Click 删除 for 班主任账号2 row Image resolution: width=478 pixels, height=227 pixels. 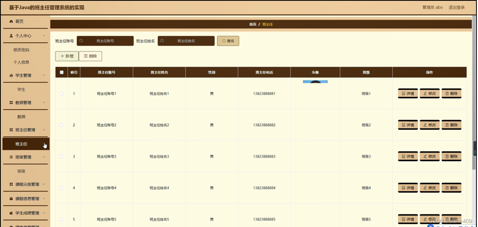pos(451,125)
